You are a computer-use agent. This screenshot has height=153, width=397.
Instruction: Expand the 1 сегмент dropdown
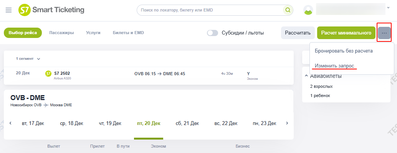pos(28,59)
